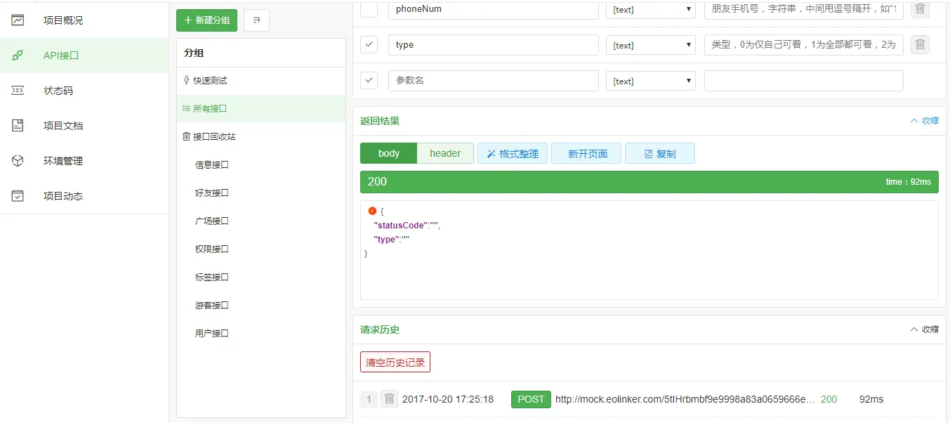
Task: Delete the phoneNum parameter row
Action: pyautogui.click(x=920, y=9)
